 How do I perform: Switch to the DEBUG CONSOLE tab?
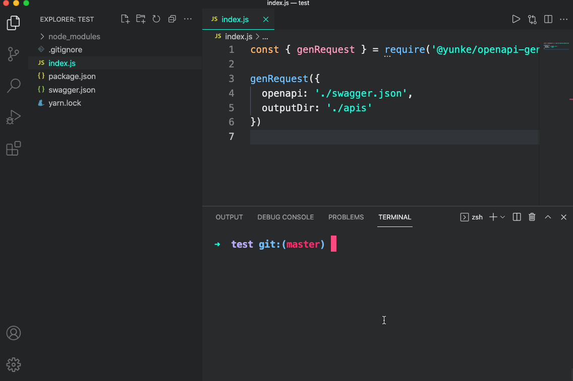[x=285, y=217]
